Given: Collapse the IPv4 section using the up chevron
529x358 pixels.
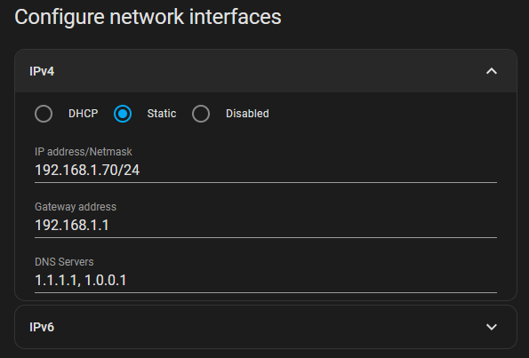Looking at the screenshot, I should click(492, 71).
